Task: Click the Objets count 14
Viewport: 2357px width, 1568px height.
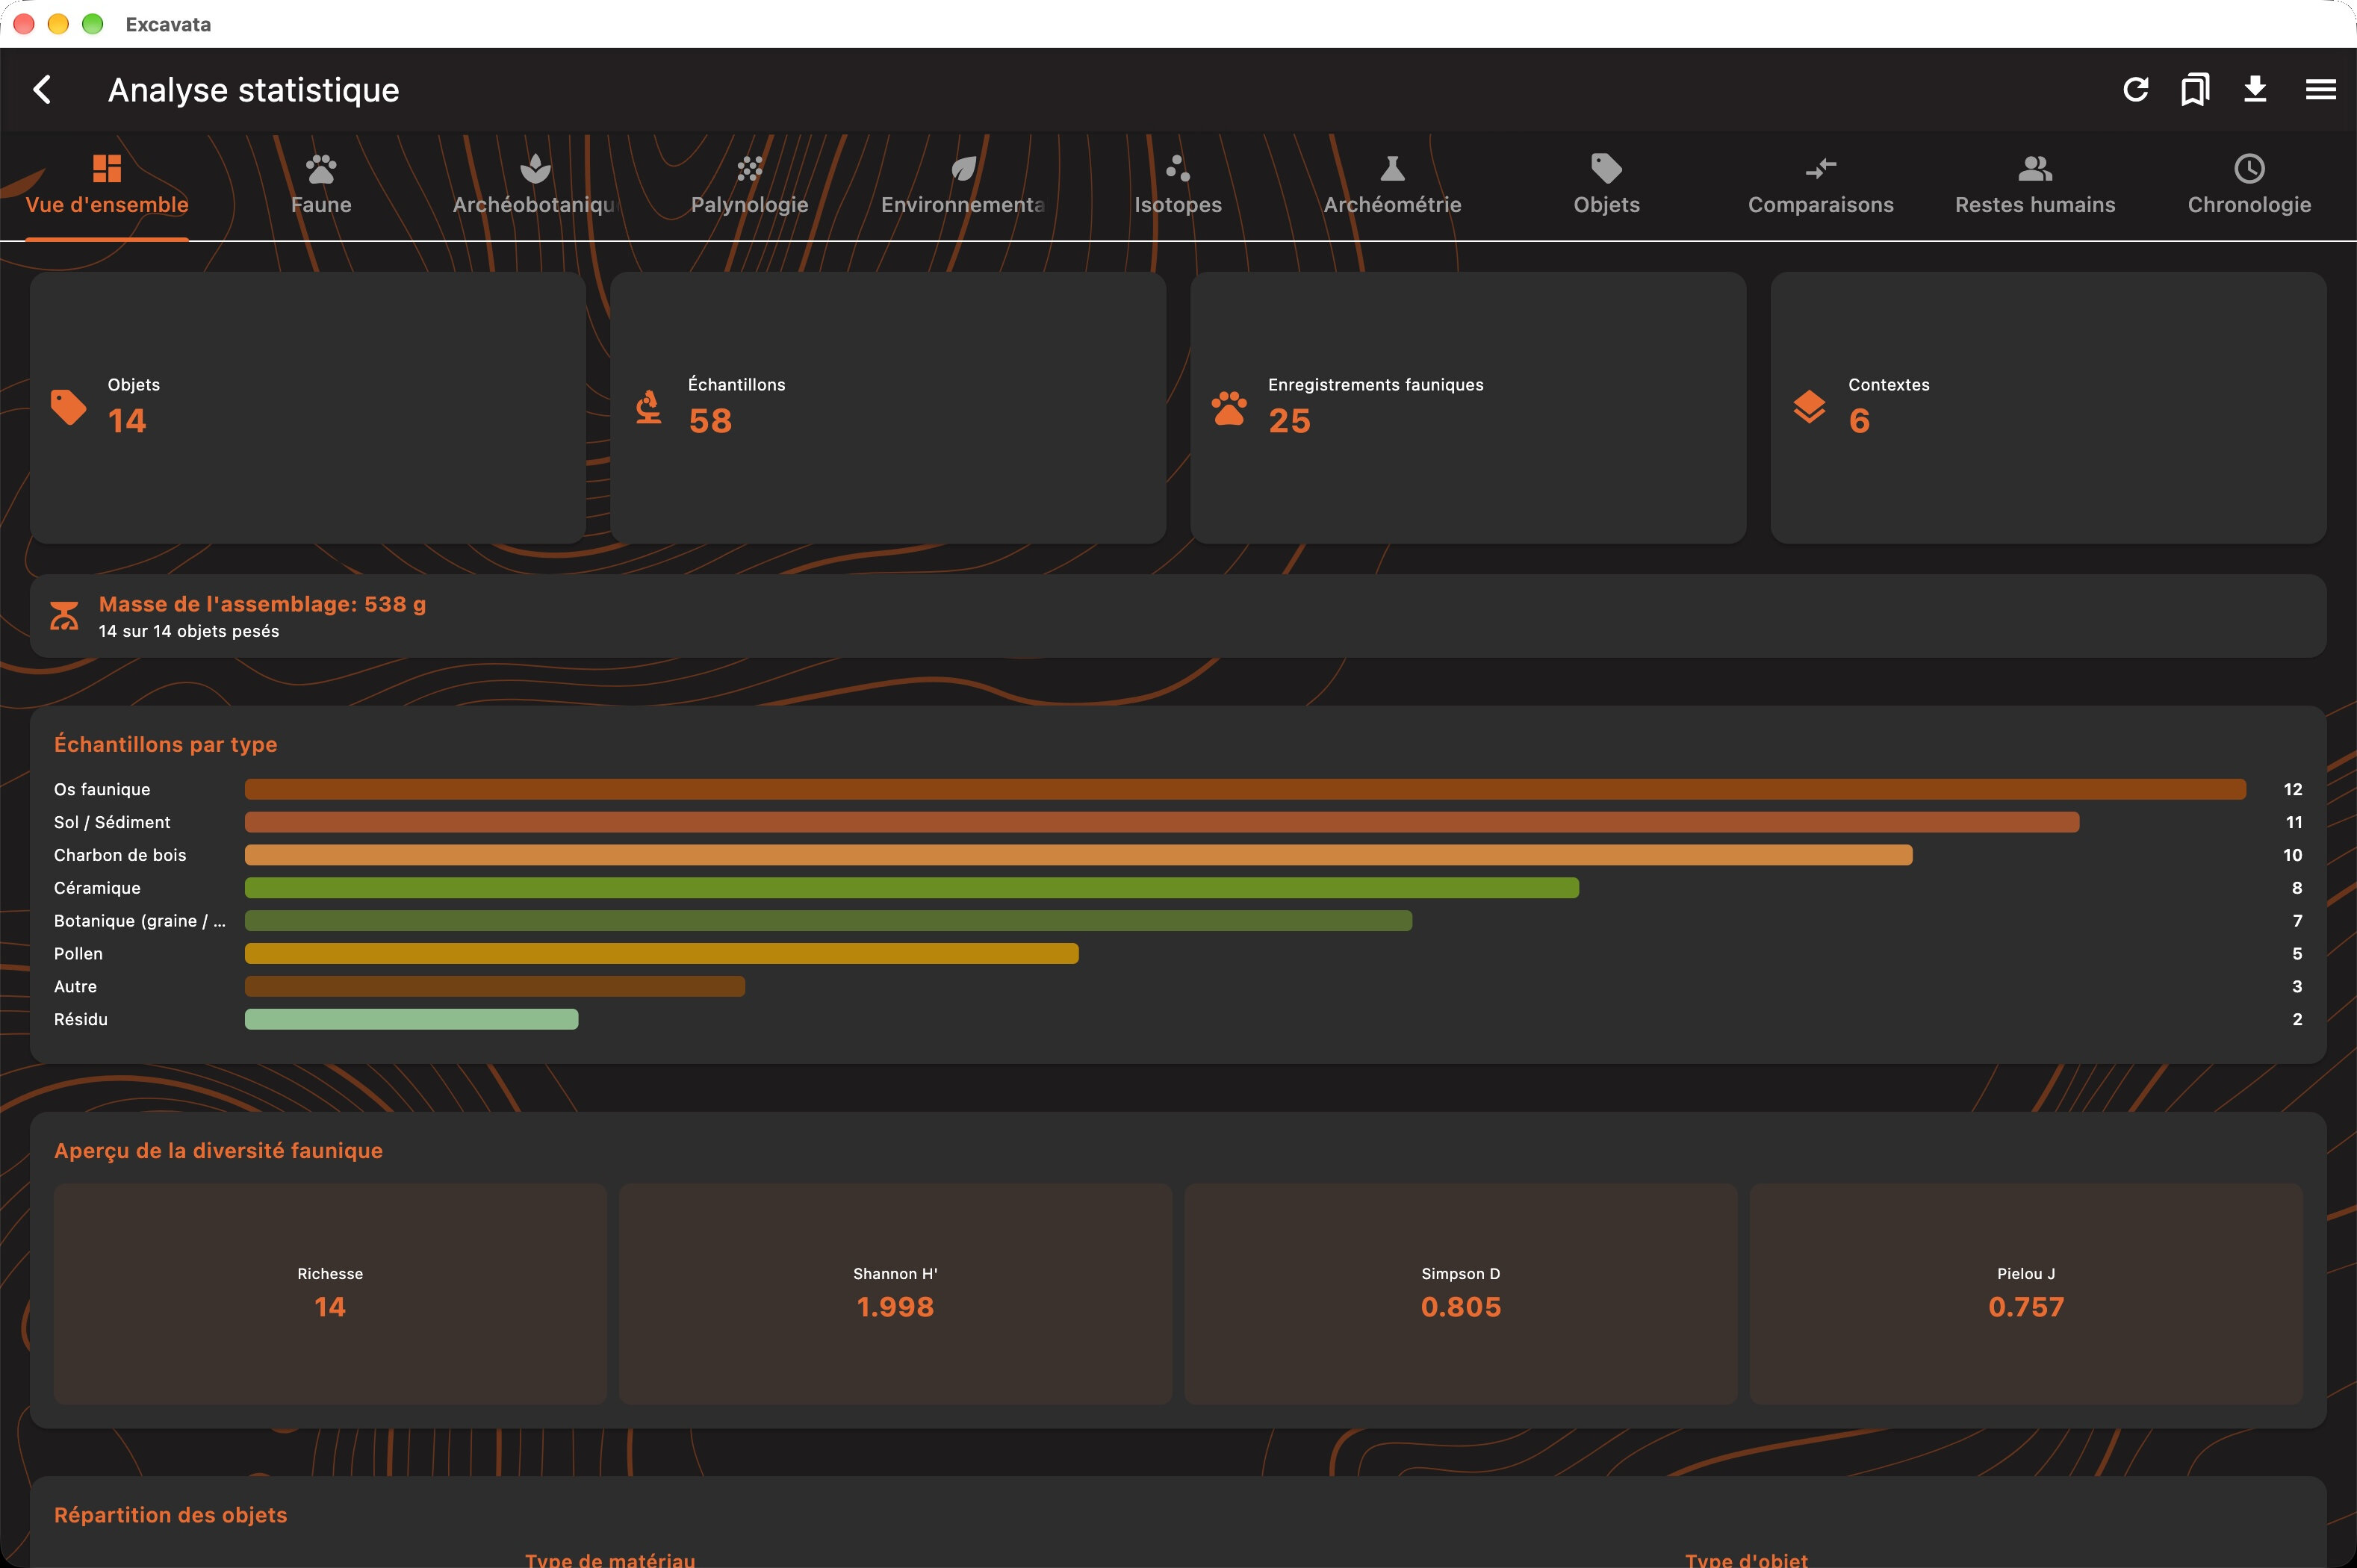Action: (x=127, y=421)
